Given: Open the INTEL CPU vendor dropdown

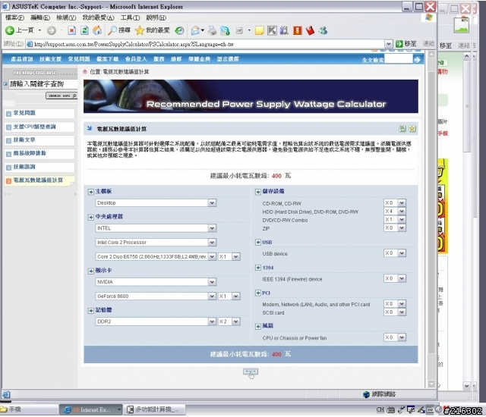Looking at the screenshot, I should [156, 228].
